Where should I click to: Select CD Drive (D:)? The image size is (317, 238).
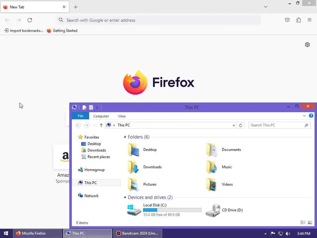(224, 210)
